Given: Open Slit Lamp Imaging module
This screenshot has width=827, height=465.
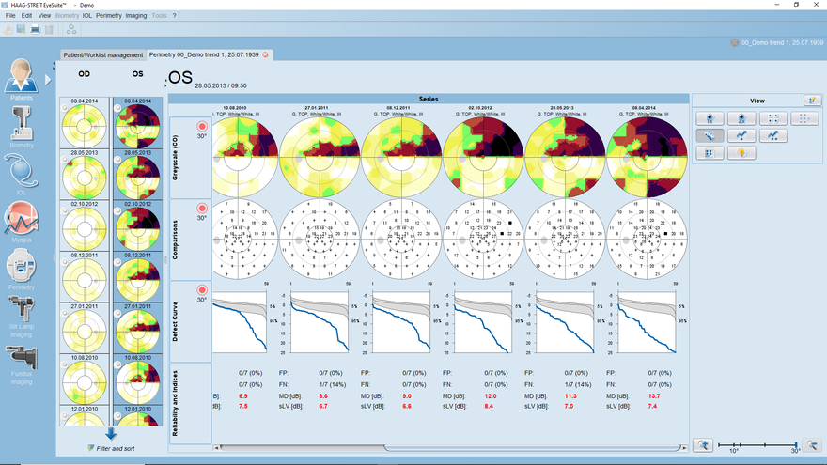Looking at the screenshot, I should [22, 314].
